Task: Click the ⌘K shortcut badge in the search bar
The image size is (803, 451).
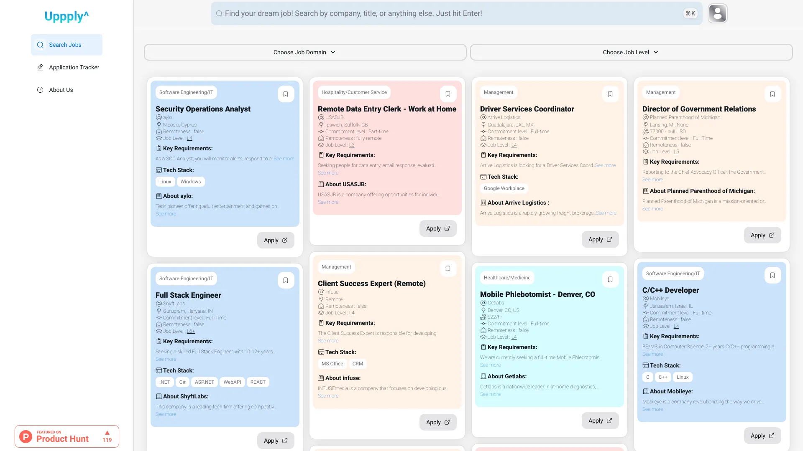Action: (x=690, y=13)
